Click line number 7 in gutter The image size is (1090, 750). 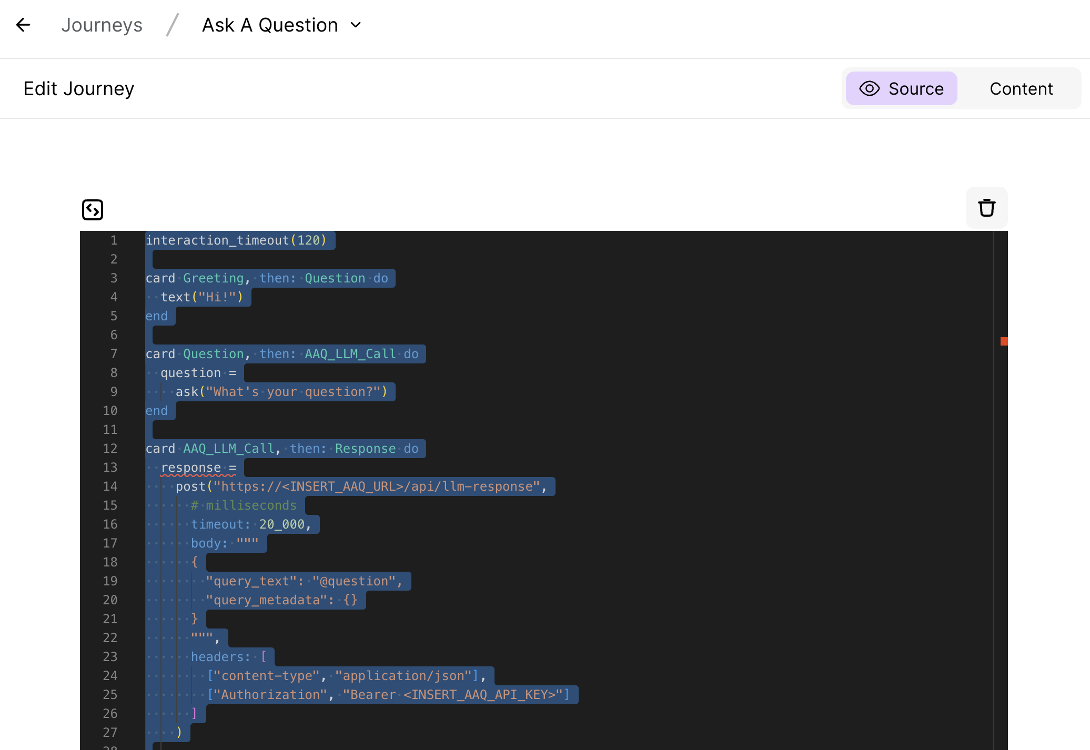(114, 354)
